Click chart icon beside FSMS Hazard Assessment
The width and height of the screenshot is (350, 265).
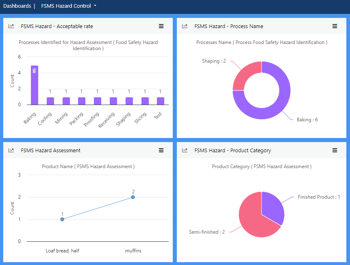pyautogui.click(x=11, y=150)
